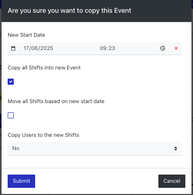193x195 pixels.
Task: Select the minutes 23 in the time
Action: coord(112,48)
